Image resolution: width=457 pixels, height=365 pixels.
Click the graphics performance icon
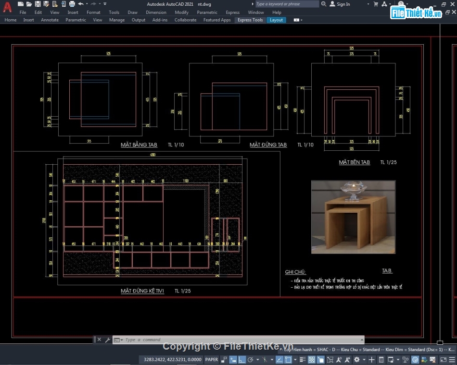point(415,359)
